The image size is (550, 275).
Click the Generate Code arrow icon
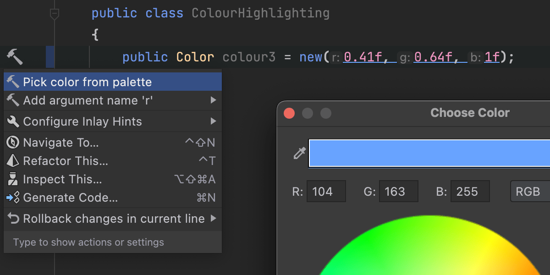point(13,198)
